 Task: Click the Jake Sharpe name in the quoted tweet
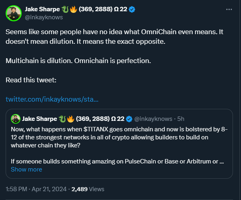point(39,118)
